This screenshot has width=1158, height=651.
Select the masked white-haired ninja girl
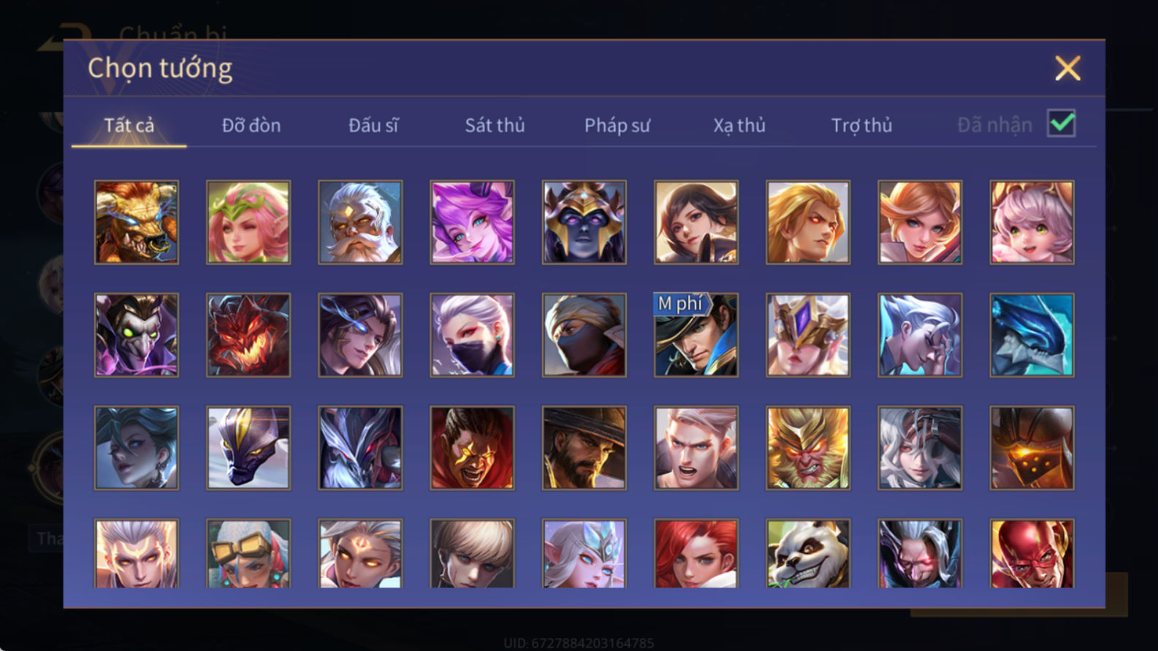(472, 335)
